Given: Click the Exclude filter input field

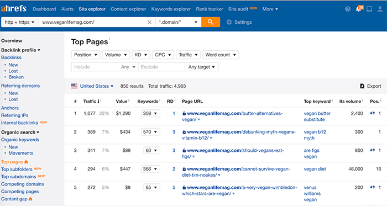Looking at the screenshot, I should (x=161, y=67).
